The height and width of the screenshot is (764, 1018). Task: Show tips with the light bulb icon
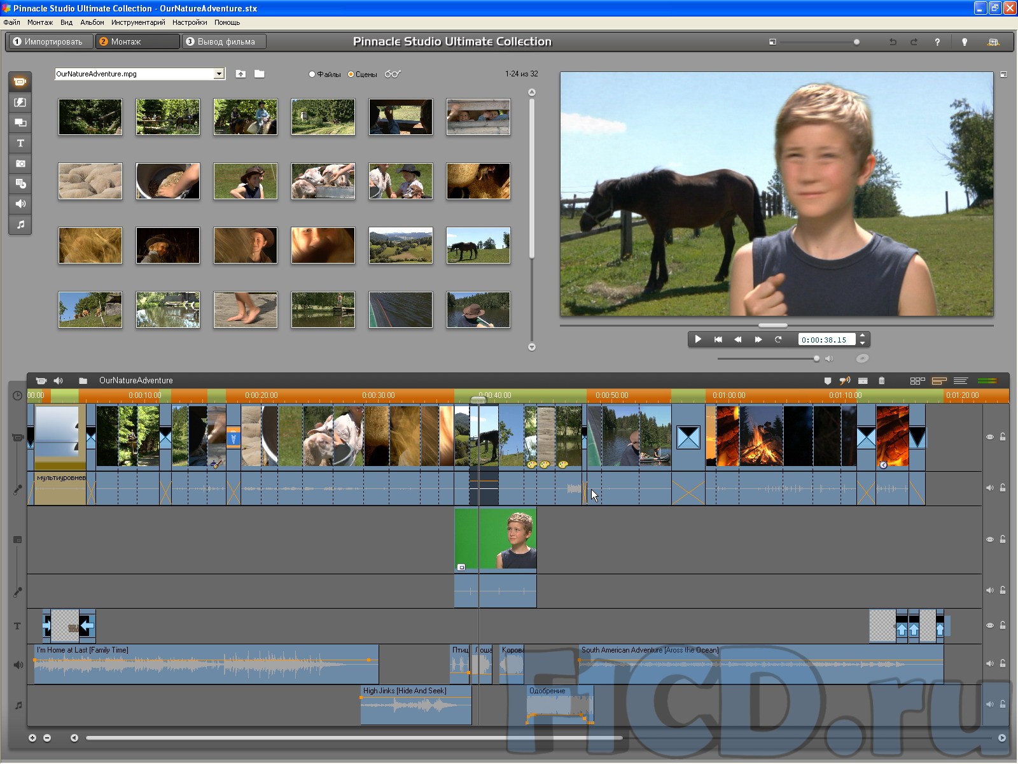point(965,42)
